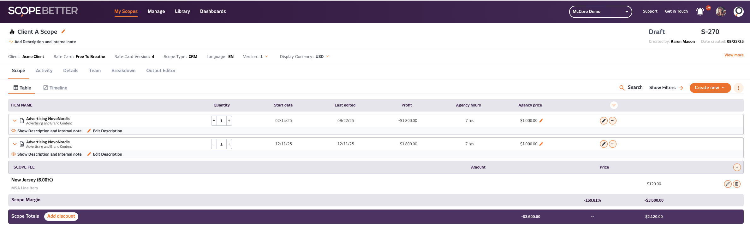Edit the first Advertising NovoNordis row
The image size is (750, 230).
[x=604, y=121]
